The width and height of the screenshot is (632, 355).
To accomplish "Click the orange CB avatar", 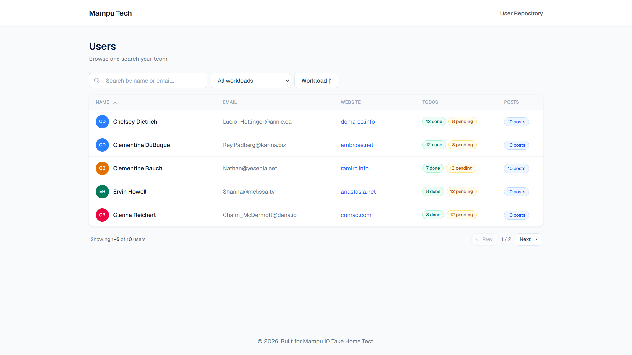I will pos(102,168).
